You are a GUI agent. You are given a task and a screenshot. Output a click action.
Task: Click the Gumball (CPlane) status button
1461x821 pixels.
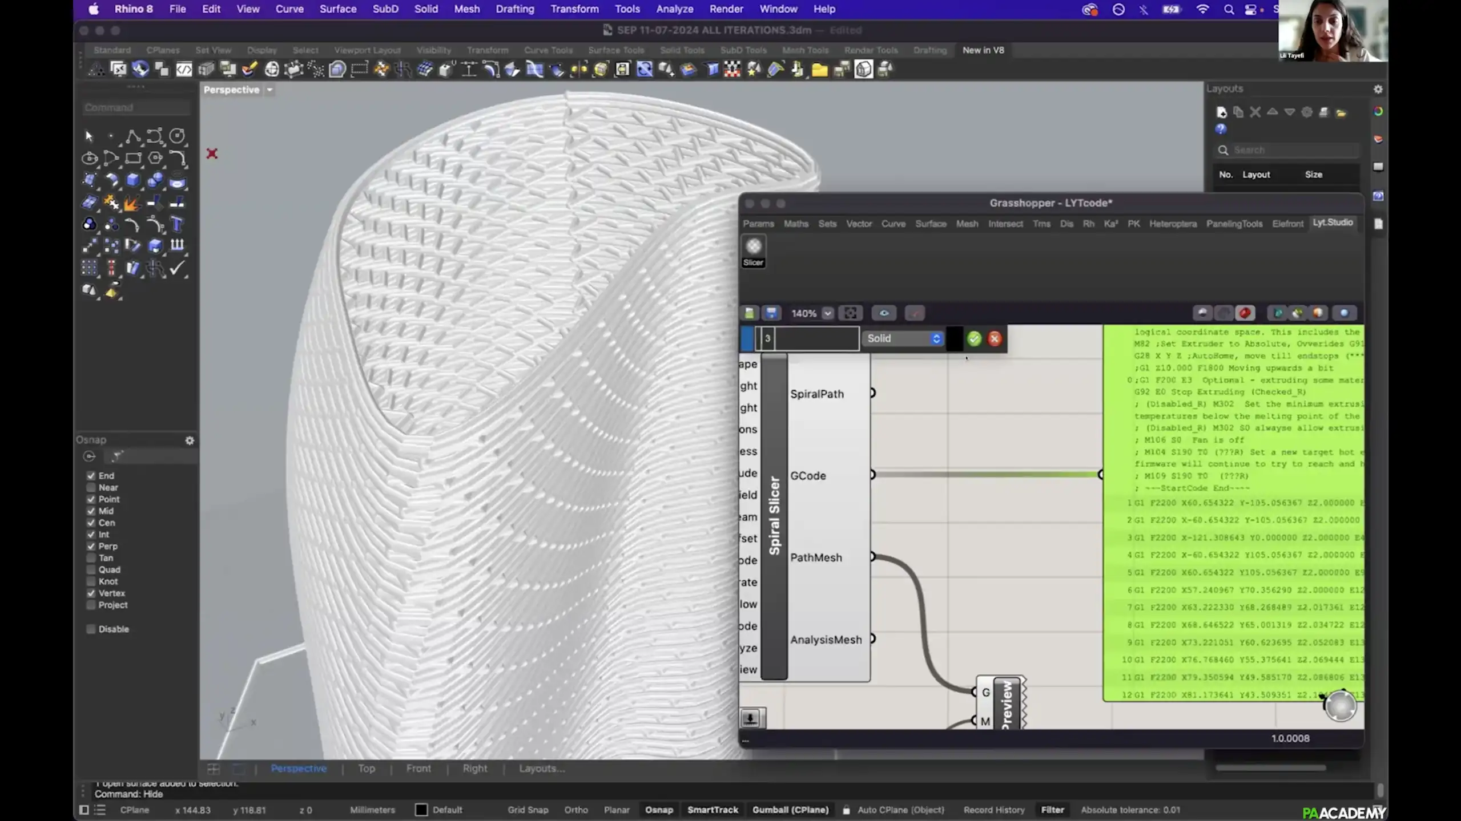790,810
